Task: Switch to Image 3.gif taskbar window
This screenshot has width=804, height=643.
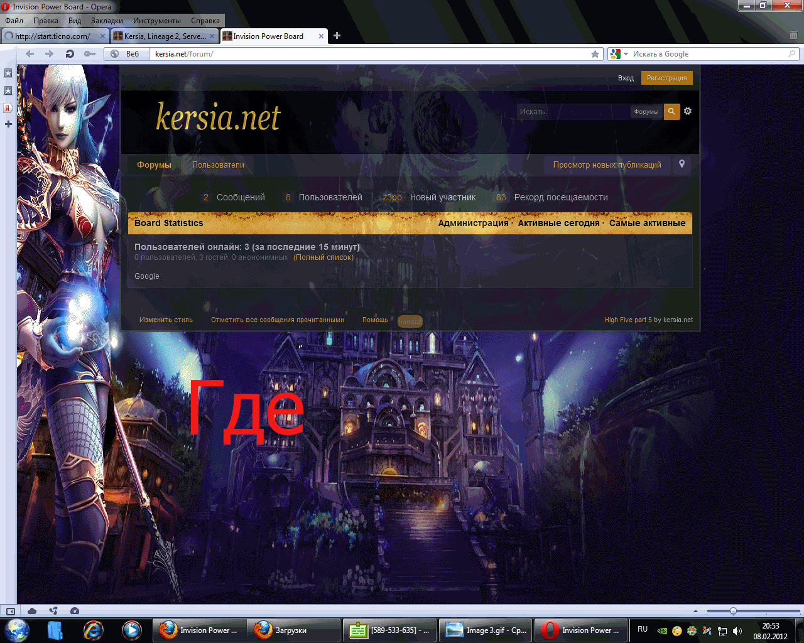Action: click(x=486, y=630)
